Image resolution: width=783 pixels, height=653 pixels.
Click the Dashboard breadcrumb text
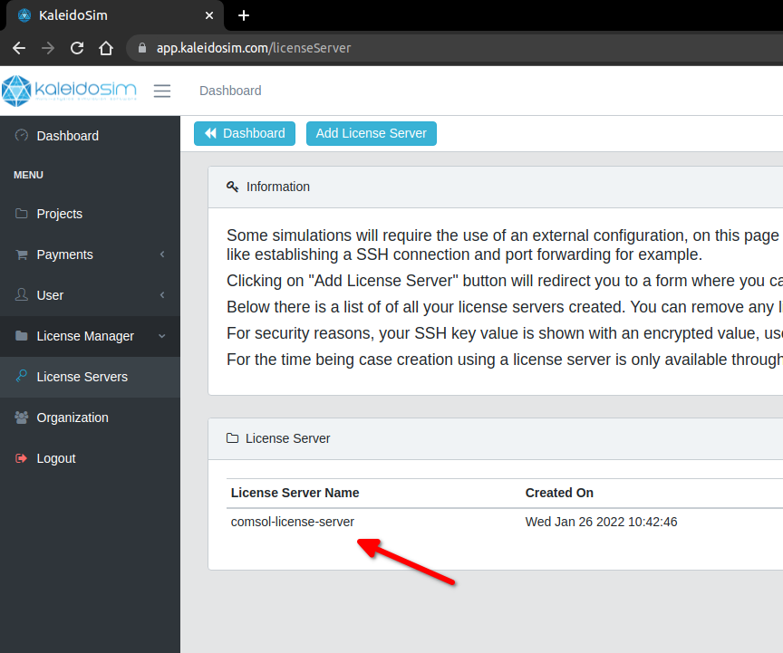[230, 91]
